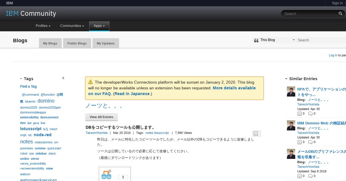
Task: Open the RPAで、アプリケーションの similar entry
Action: (x=321, y=92)
